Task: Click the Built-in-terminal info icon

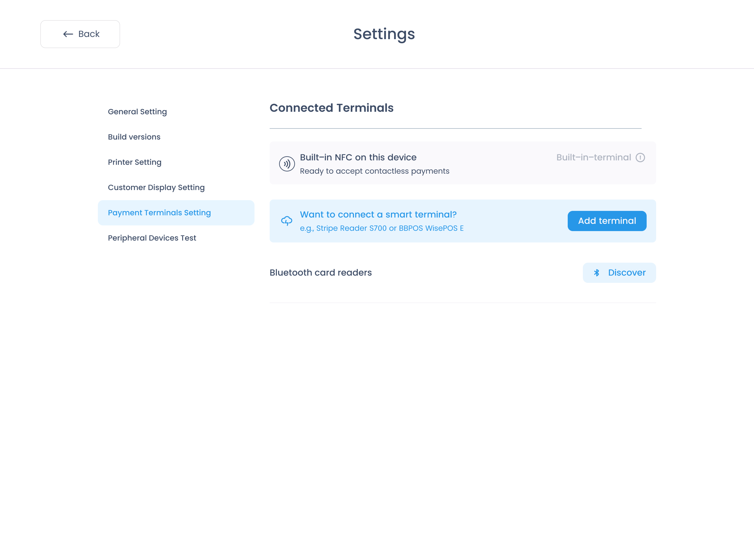Action: [640, 158]
